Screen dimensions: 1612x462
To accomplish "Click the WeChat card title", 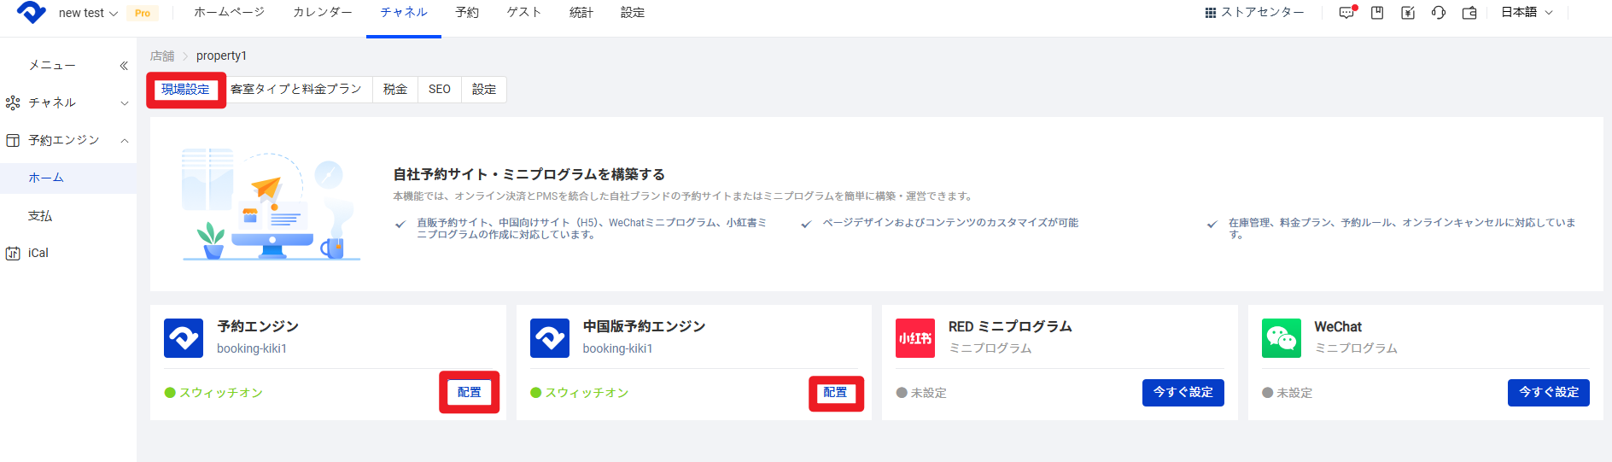I will point(1338,327).
